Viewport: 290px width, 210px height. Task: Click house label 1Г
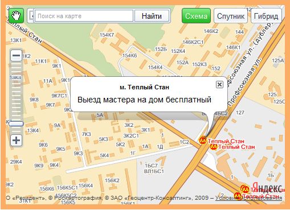[x=133, y=153]
